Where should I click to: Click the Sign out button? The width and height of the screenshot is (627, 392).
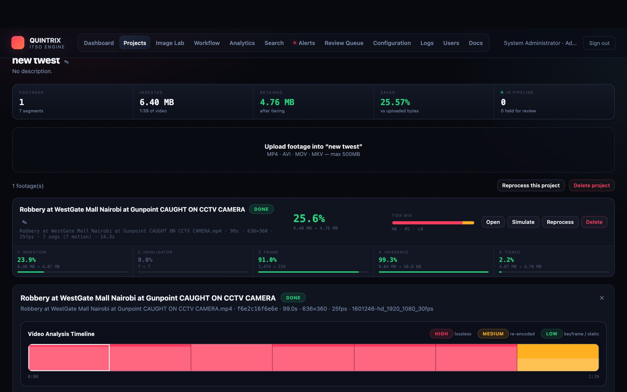599,43
